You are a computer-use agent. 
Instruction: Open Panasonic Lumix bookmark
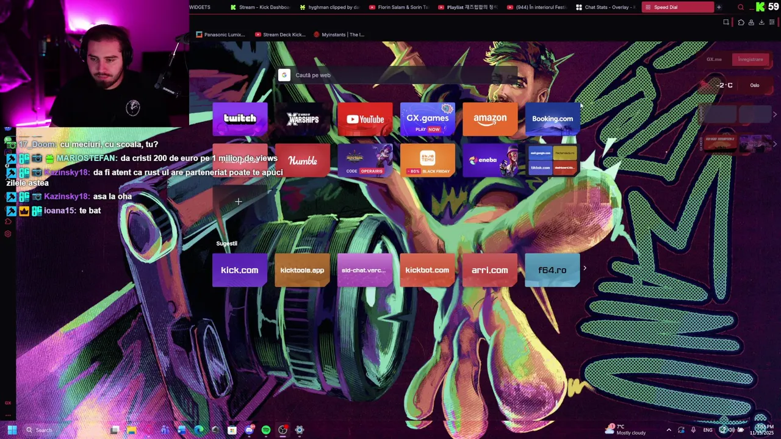click(221, 35)
